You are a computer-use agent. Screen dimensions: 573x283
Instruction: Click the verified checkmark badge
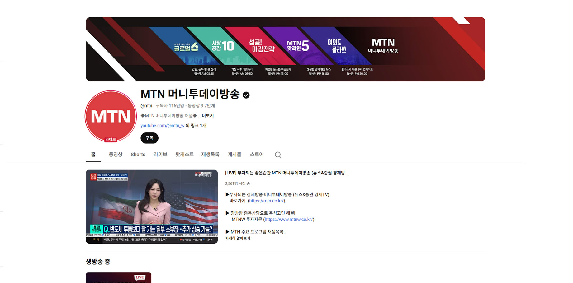(x=246, y=95)
